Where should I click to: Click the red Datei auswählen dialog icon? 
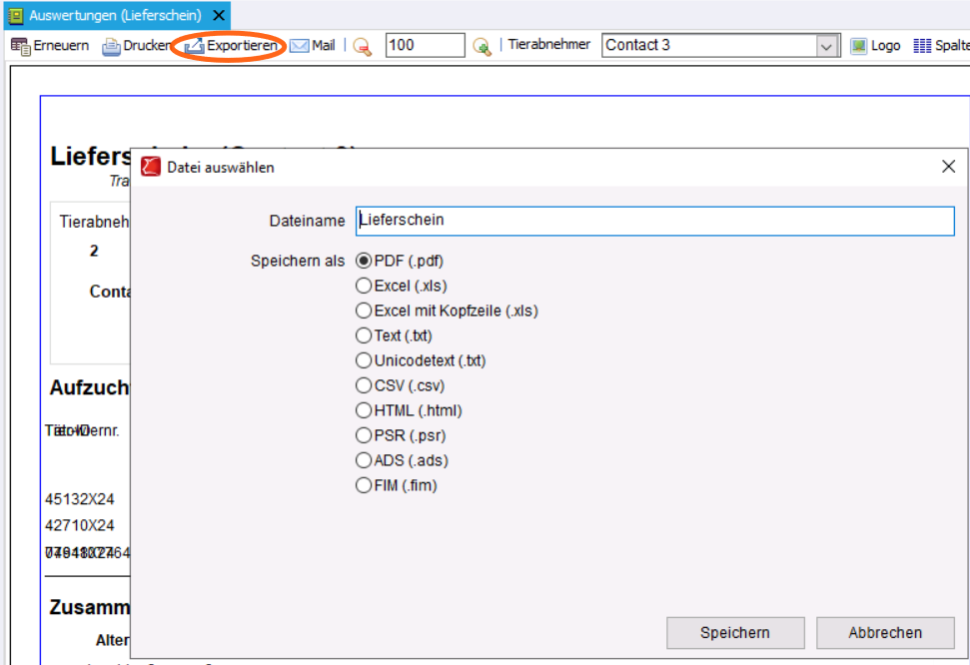[150, 167]
